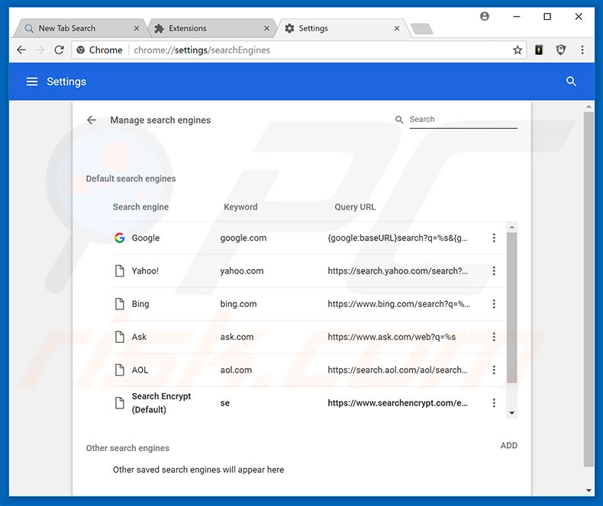Click the 'se' keyword
Screen dimensions: 603x506
click(x=224, y=403)
